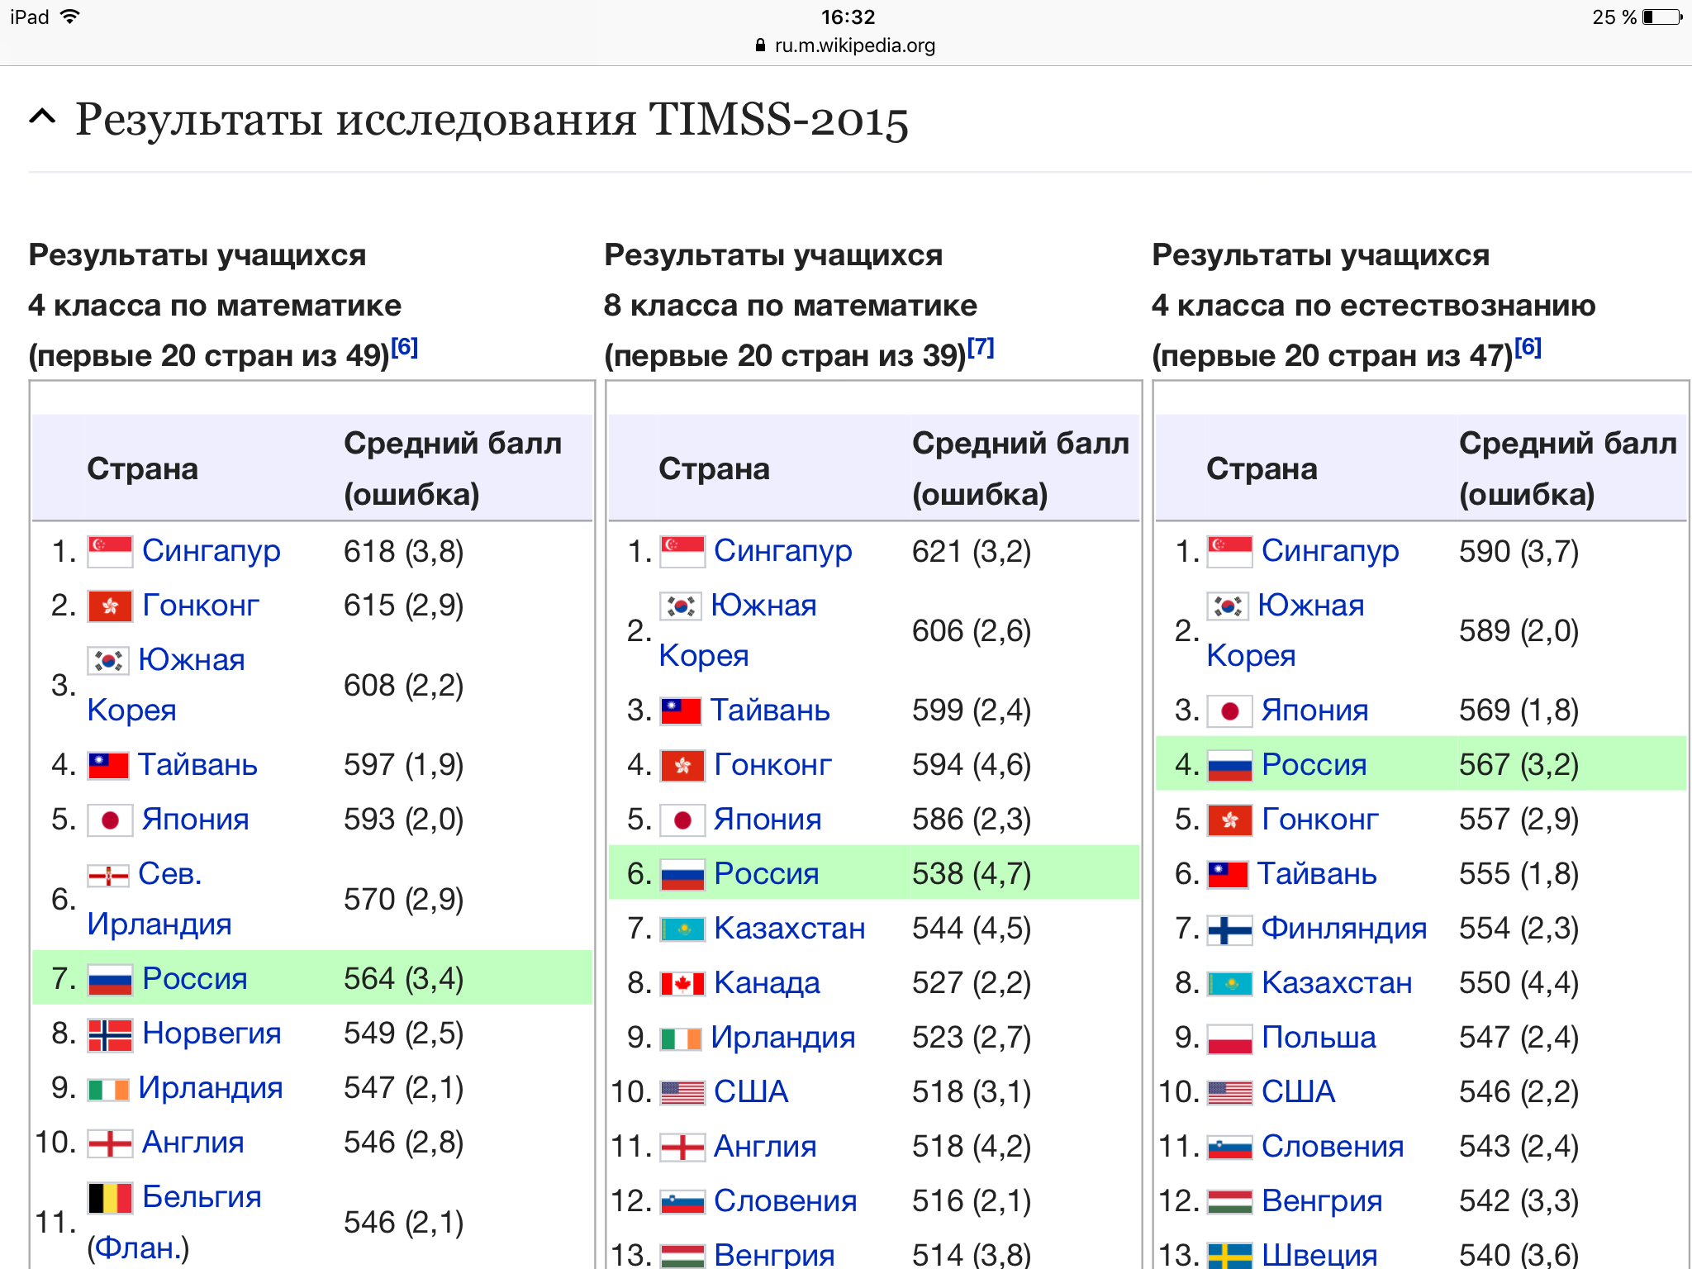This screenshot has width=1692, height=1269.
Task: Open Канада link in 8th-grade table
Action: (x=767, y=983)
